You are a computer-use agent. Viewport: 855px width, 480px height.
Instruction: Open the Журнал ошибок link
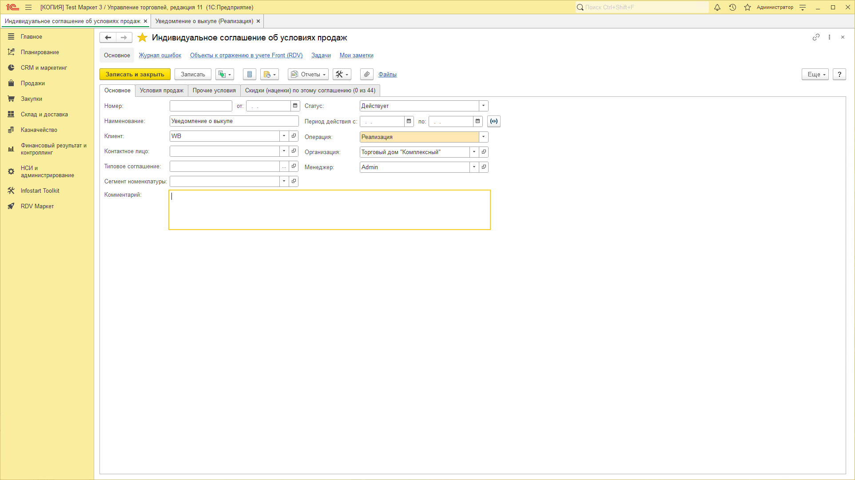(160, 56)
